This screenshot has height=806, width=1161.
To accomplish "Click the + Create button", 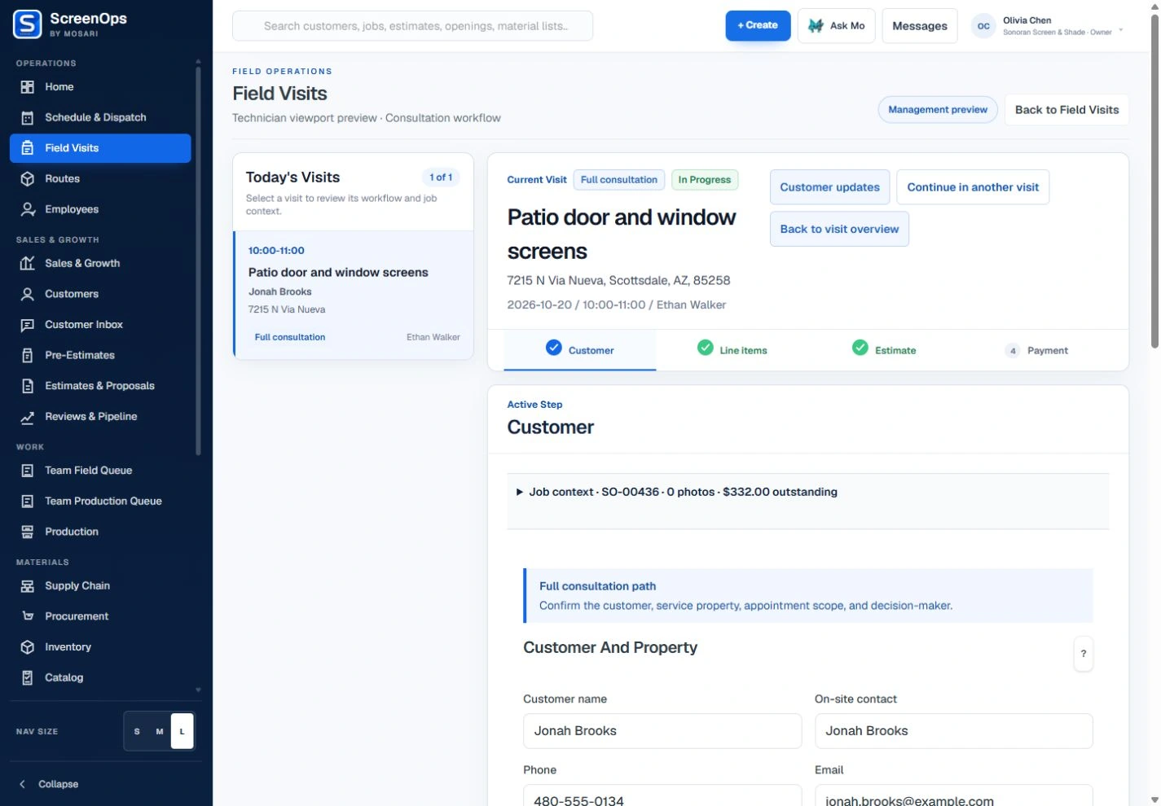I will (x=758, y=25).
